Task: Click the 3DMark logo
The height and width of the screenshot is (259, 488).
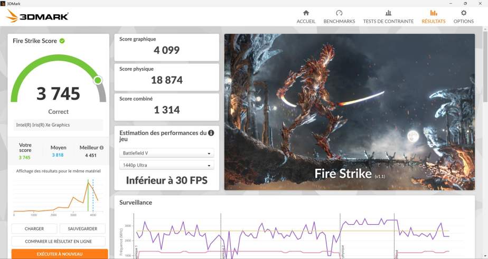Action: click(x=37, y=16)
